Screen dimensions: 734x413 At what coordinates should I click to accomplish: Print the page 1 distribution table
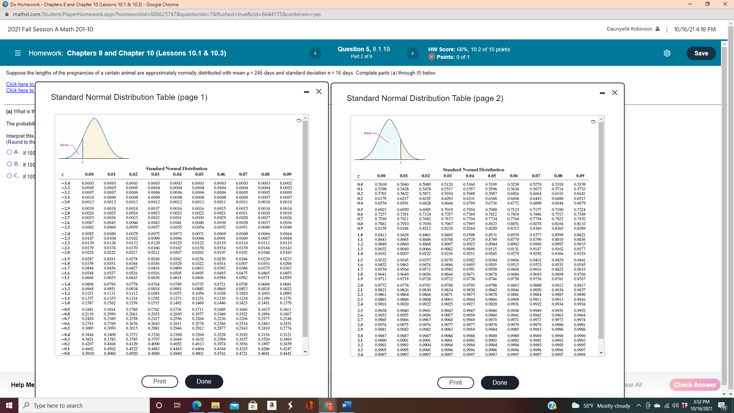click(x=159, y=381)
